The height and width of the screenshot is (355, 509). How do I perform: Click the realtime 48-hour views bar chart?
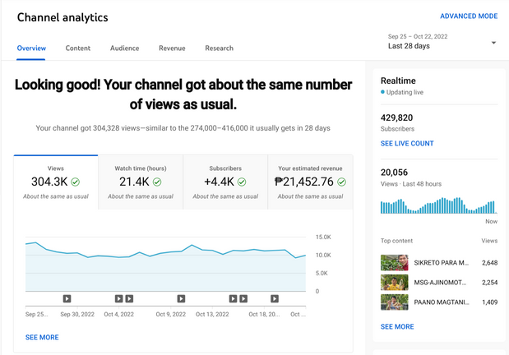[438, 205]
